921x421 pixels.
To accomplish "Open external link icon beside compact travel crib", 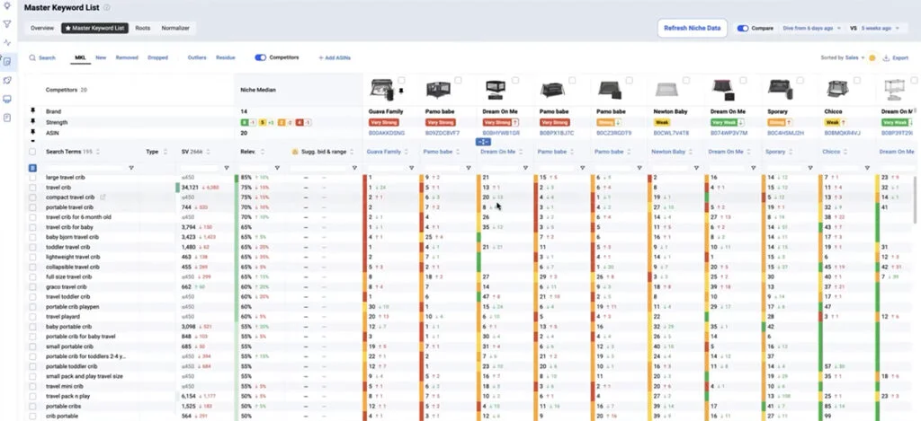I will (103, 197).
